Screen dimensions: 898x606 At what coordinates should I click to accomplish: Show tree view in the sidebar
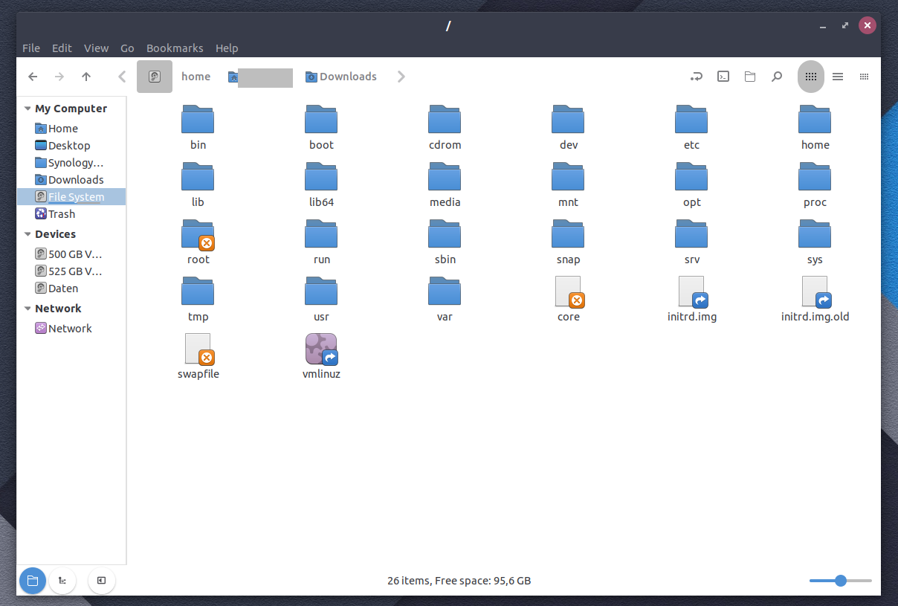click(x=63, y=581)
